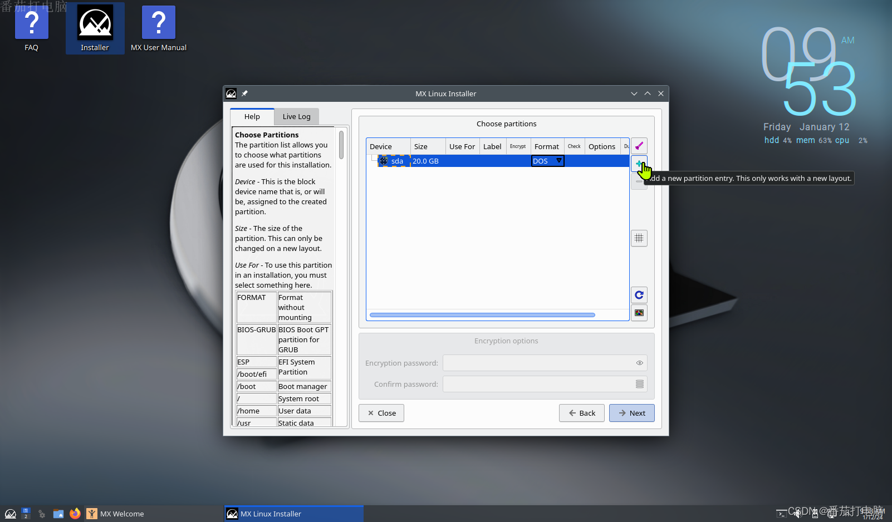
Task: Click MX Linux Installer taskbar entry
Action: tap(294, 514)
